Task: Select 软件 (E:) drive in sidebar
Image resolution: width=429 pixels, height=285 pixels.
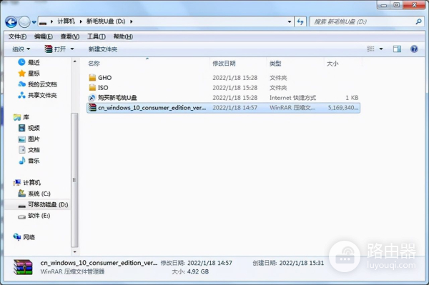Action: click(x=39, y=216)
